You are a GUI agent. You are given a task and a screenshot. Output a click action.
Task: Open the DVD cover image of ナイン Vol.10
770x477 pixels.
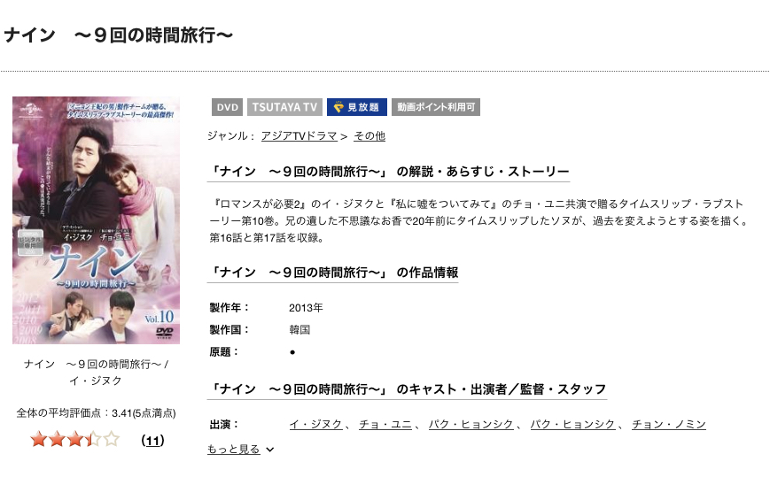tap(97, 220)
